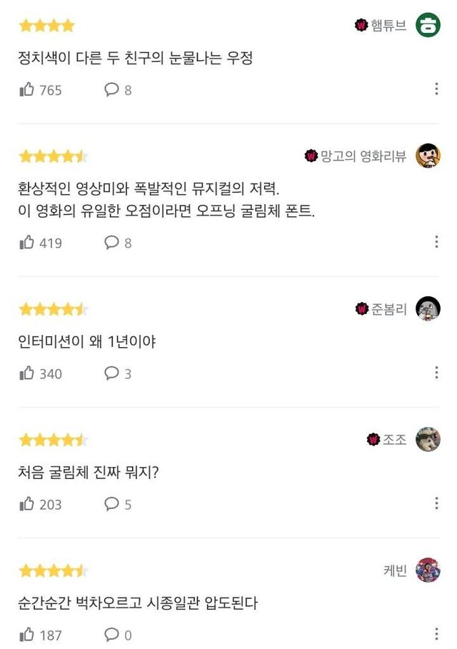This screenshot has width=457, height=649.
Task: Open more options for 햄튜브 review
Action: [x=436, y=89]
